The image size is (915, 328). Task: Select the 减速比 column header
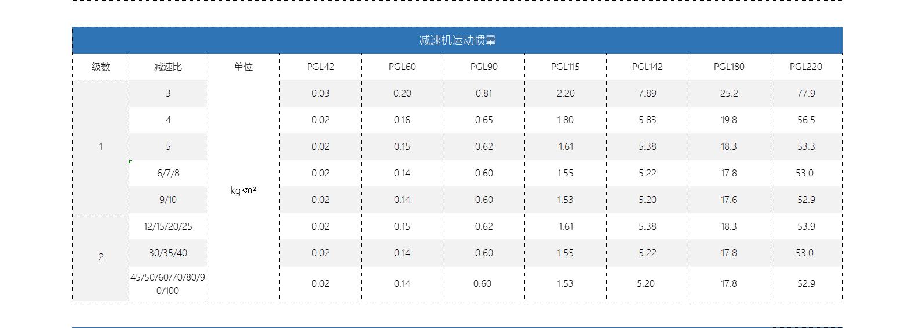click(x=168, y=67)
